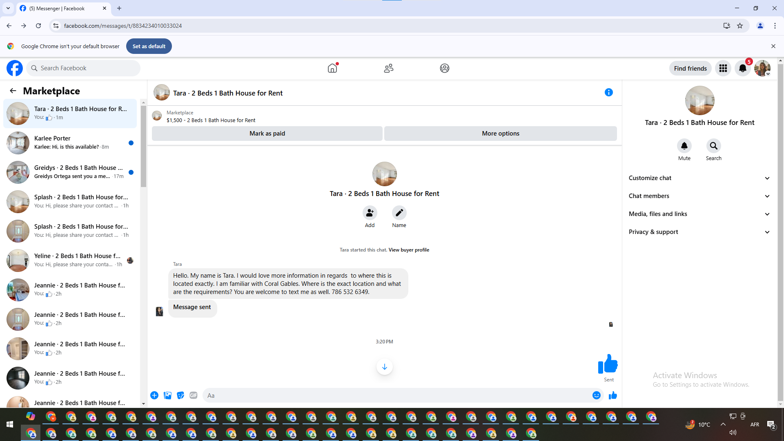Viewport: 784px width, 441px height.
Task: Click the 'Message sent' bubble
Action: pos(192,307)
